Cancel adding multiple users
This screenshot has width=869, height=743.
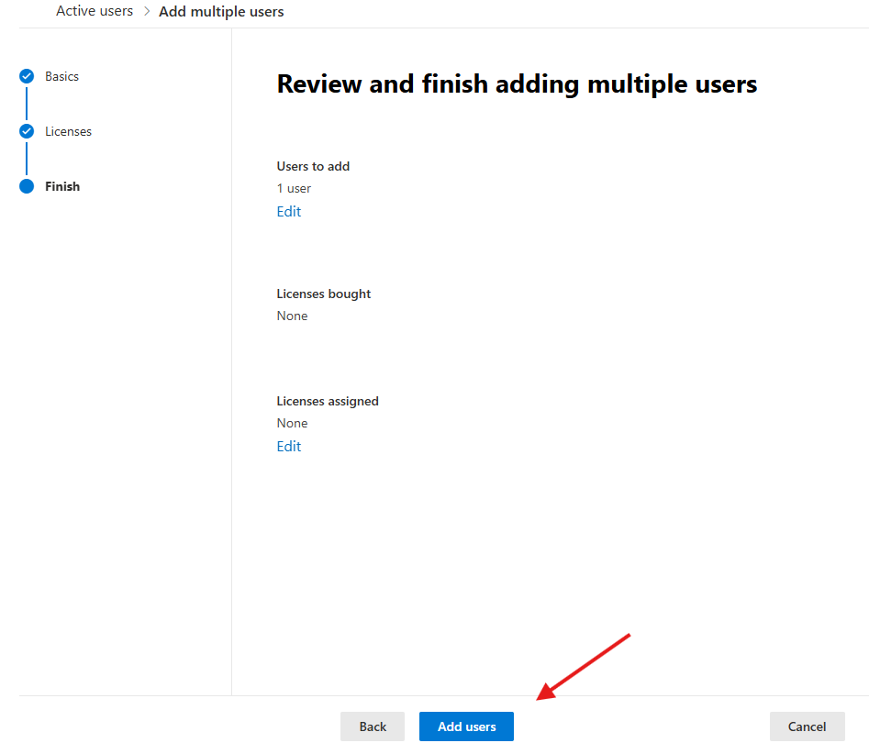807,726
